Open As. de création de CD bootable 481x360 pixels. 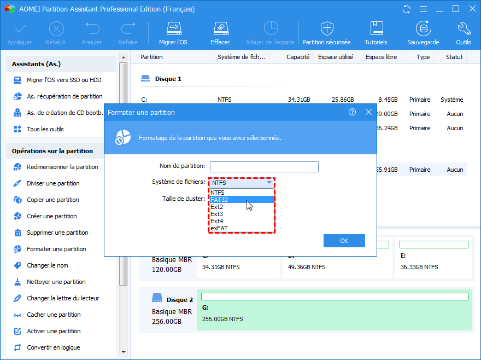pyautogui.click(x=58, y=113)
